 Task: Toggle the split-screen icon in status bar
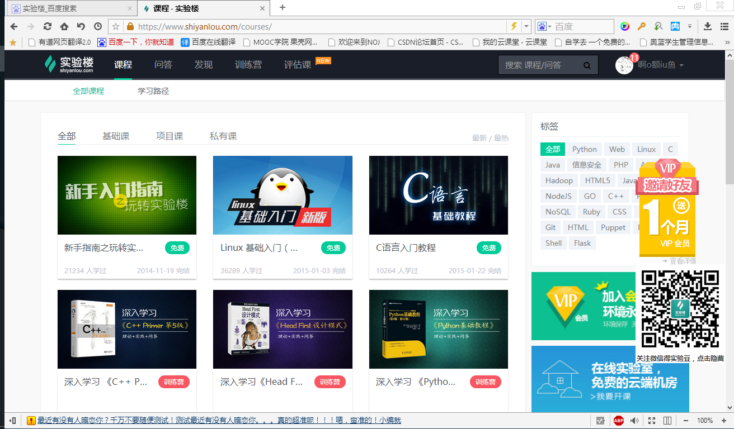pyautogui.click(x=667, y=421)
